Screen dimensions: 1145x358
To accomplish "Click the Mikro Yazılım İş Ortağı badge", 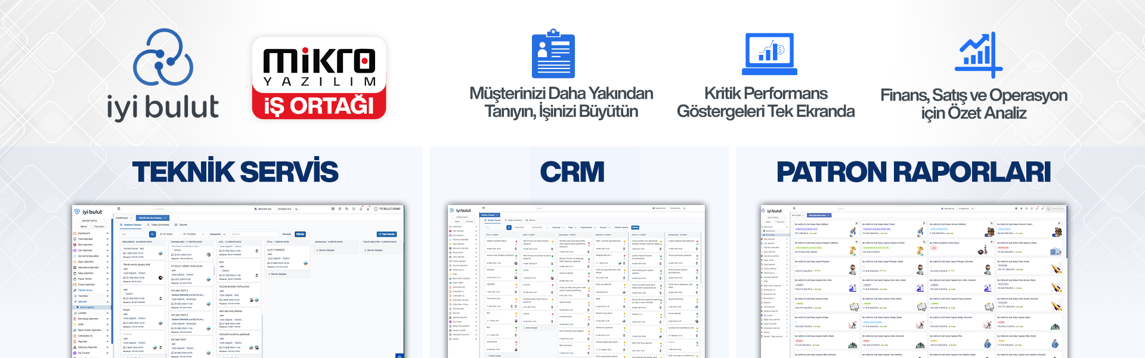I will click(x=319, y=78).
